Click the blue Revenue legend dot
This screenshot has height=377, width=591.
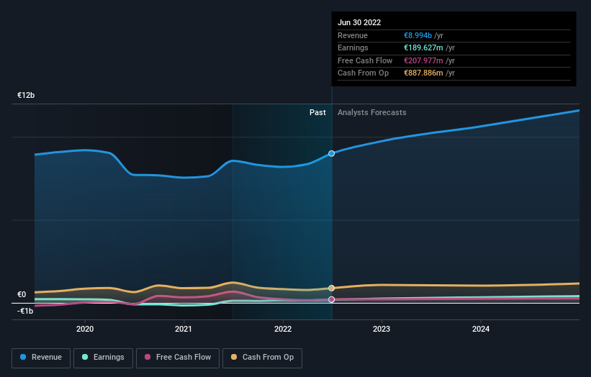(x=23, y=357)
